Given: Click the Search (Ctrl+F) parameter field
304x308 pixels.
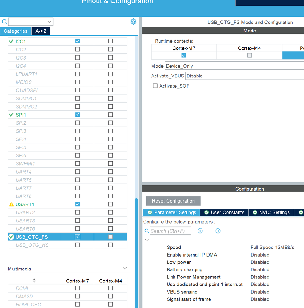Looking at the screenshot, I should (170, 231).
